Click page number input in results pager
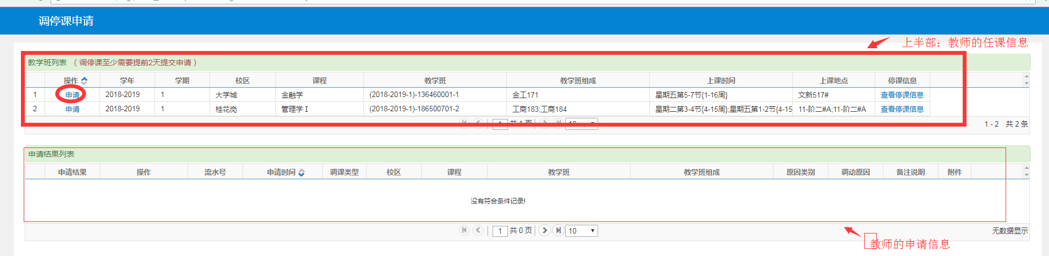This screenshot has height=256, width=1049. pos(500,231)
